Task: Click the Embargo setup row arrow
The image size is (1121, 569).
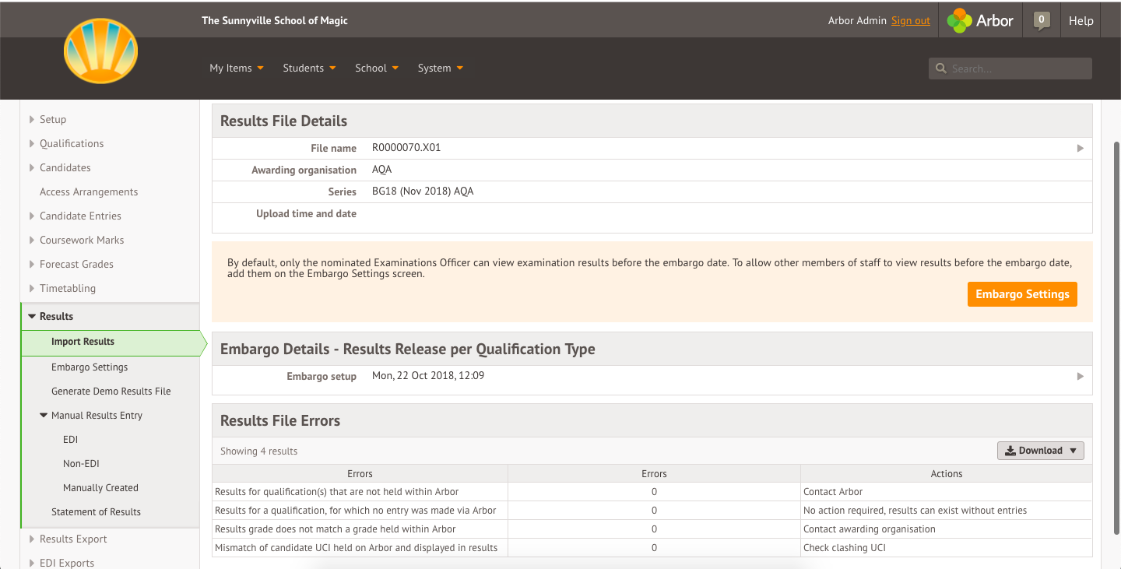Action: click(1080, 376)
